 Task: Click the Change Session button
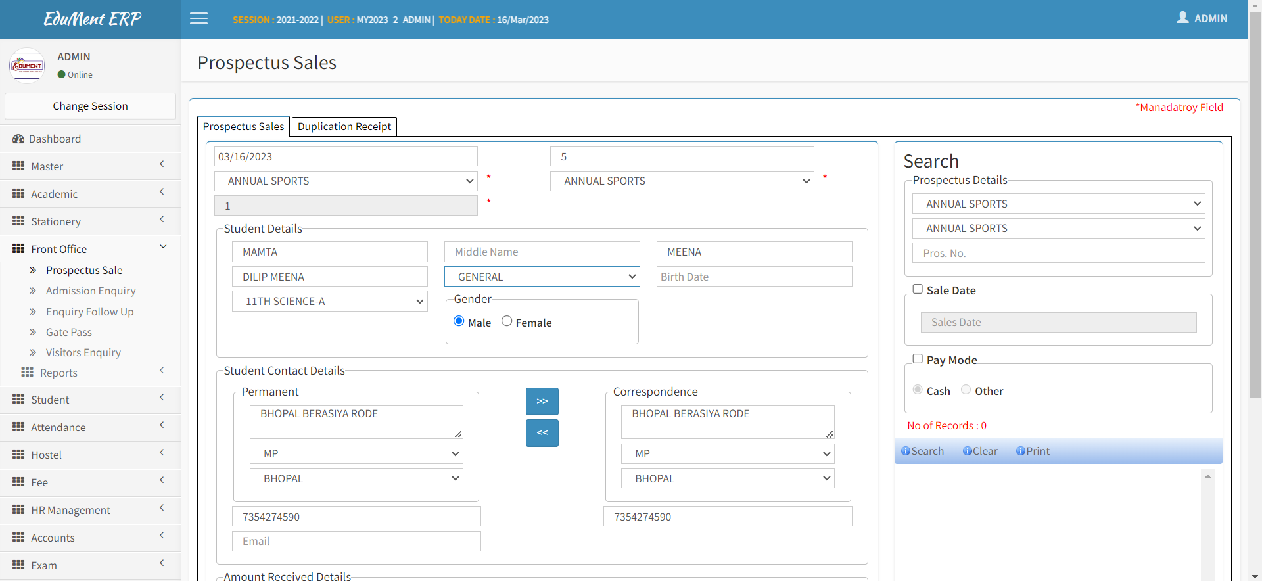[90, 106]
